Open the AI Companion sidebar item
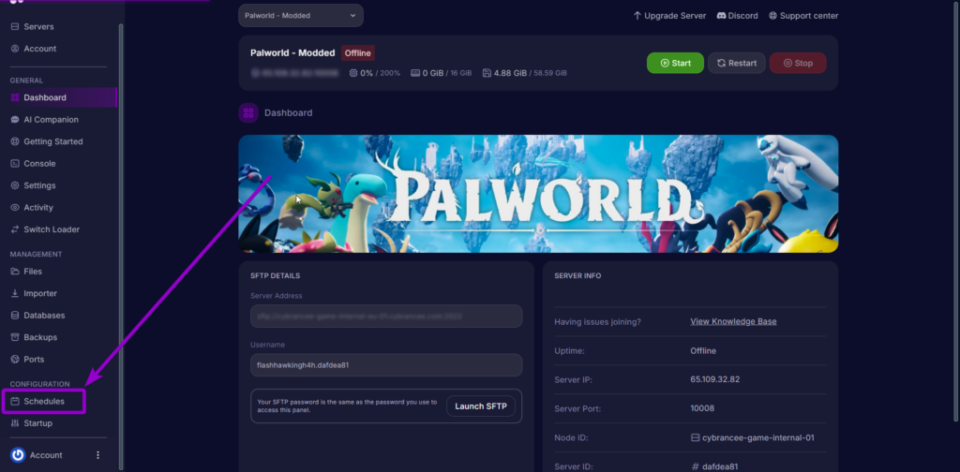 [x=51, y=120]
